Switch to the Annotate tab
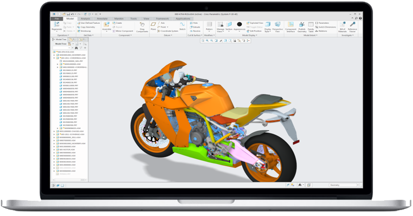The height and width of the screenshot is (216, 413). point(102,19)
